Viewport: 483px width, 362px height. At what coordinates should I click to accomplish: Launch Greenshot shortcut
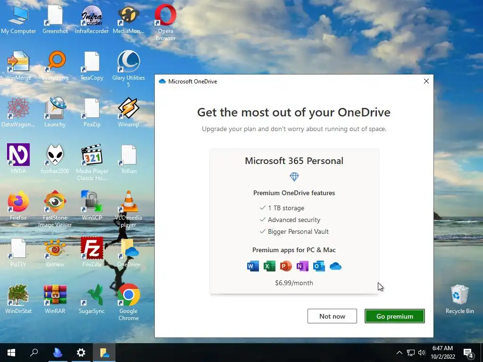55,19
